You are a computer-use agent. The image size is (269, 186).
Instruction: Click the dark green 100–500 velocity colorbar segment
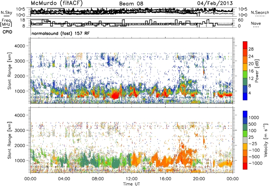point(245,127)
